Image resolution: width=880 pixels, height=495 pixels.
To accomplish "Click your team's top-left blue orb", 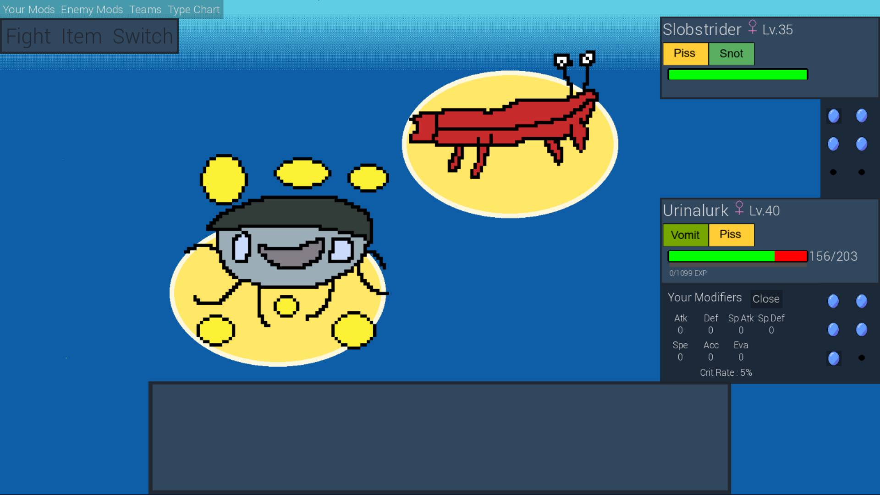I will click(x=833, y=301).
